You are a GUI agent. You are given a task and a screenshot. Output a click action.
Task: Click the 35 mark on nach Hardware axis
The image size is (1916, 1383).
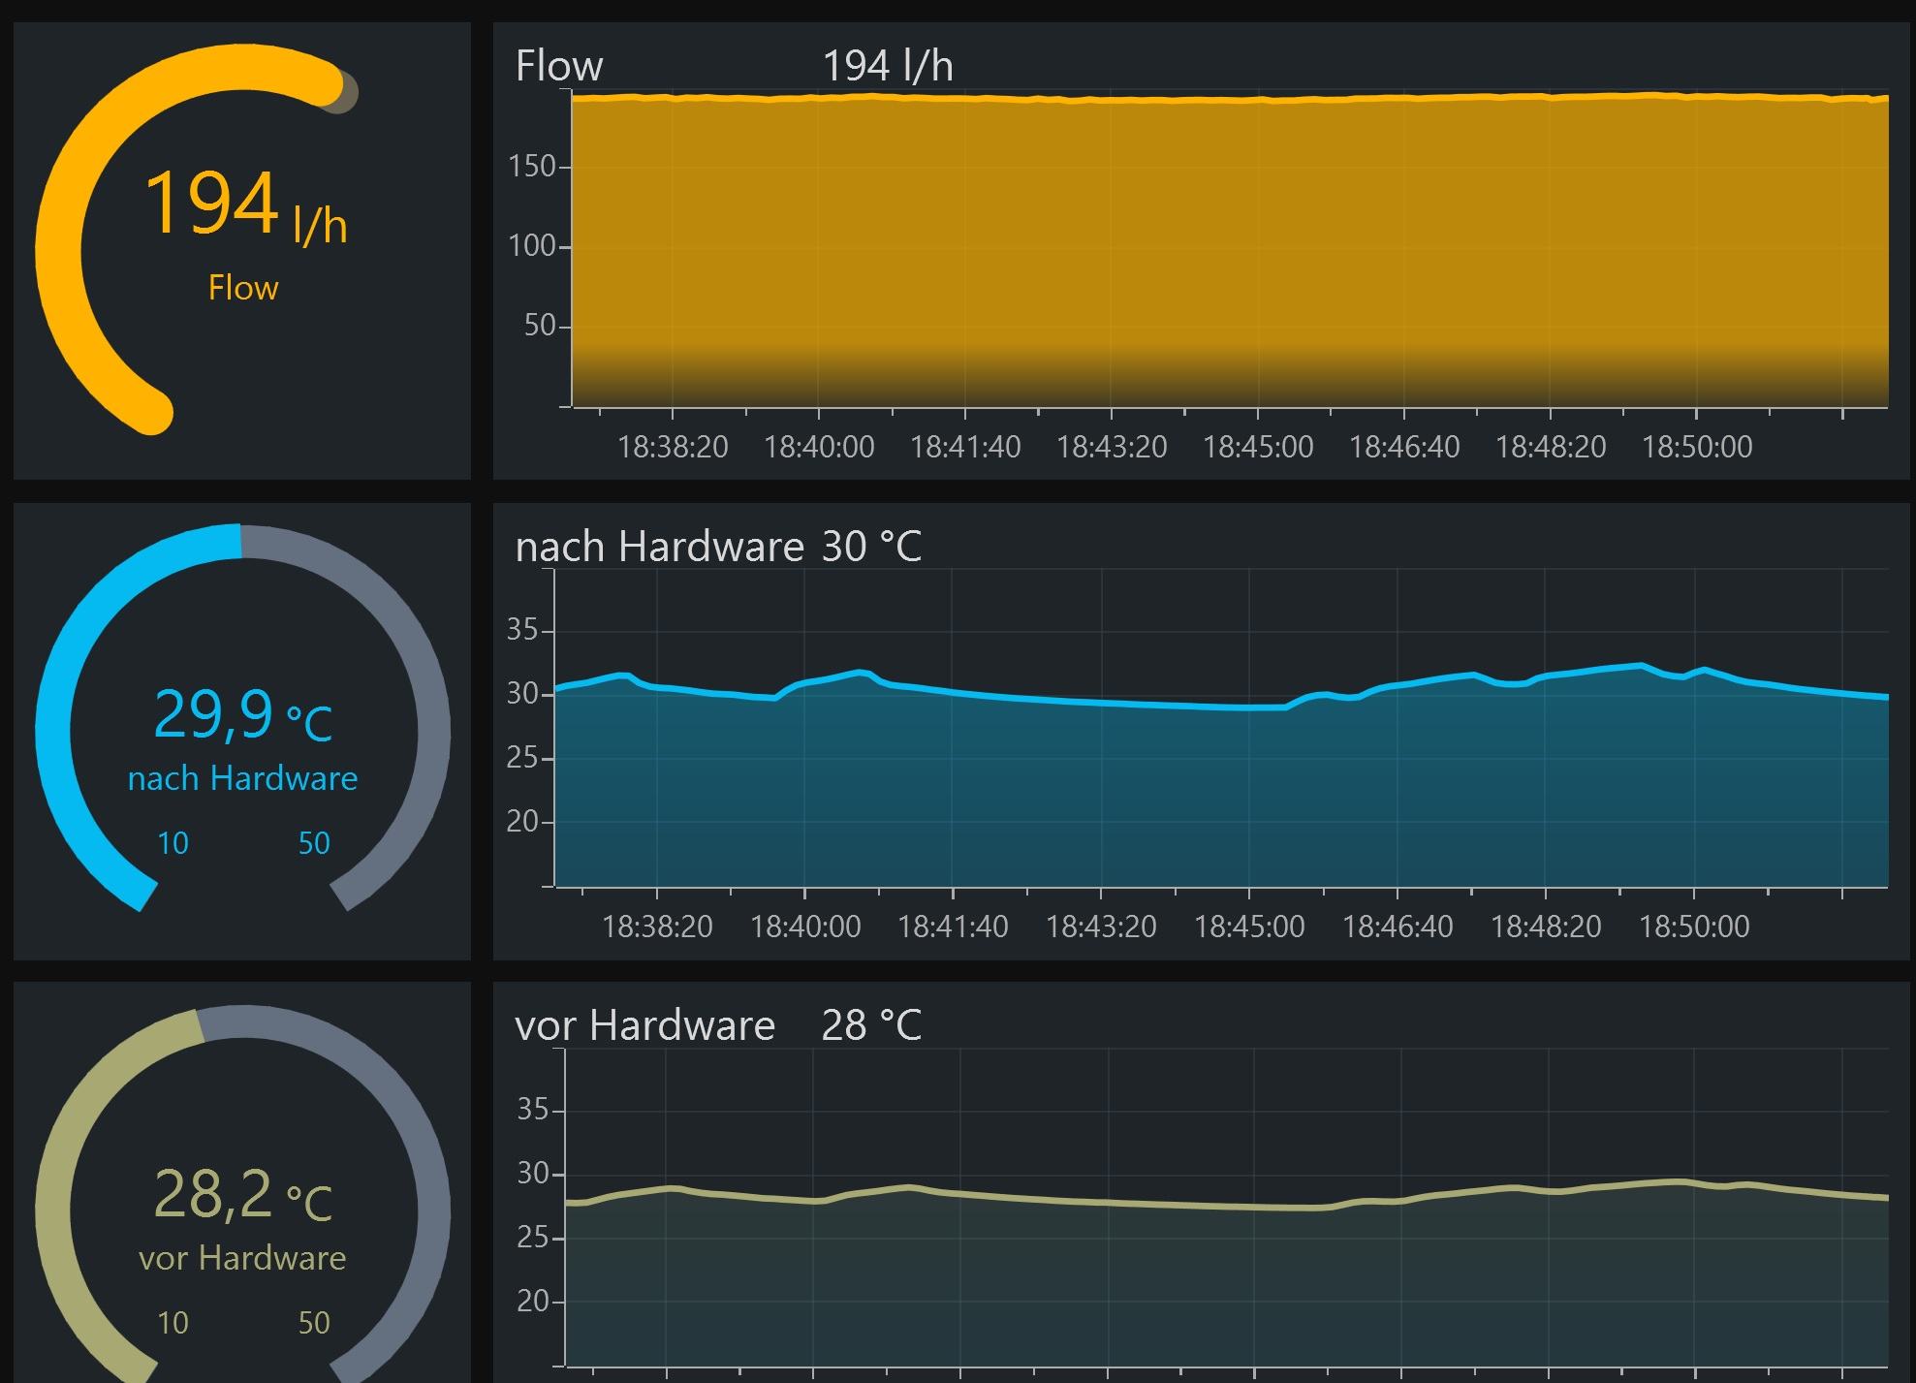click(522, 630)
